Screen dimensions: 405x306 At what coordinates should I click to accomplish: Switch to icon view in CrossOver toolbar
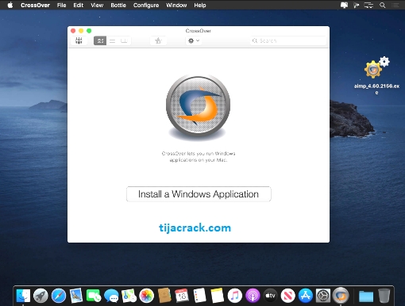click(x=100, y=40)
